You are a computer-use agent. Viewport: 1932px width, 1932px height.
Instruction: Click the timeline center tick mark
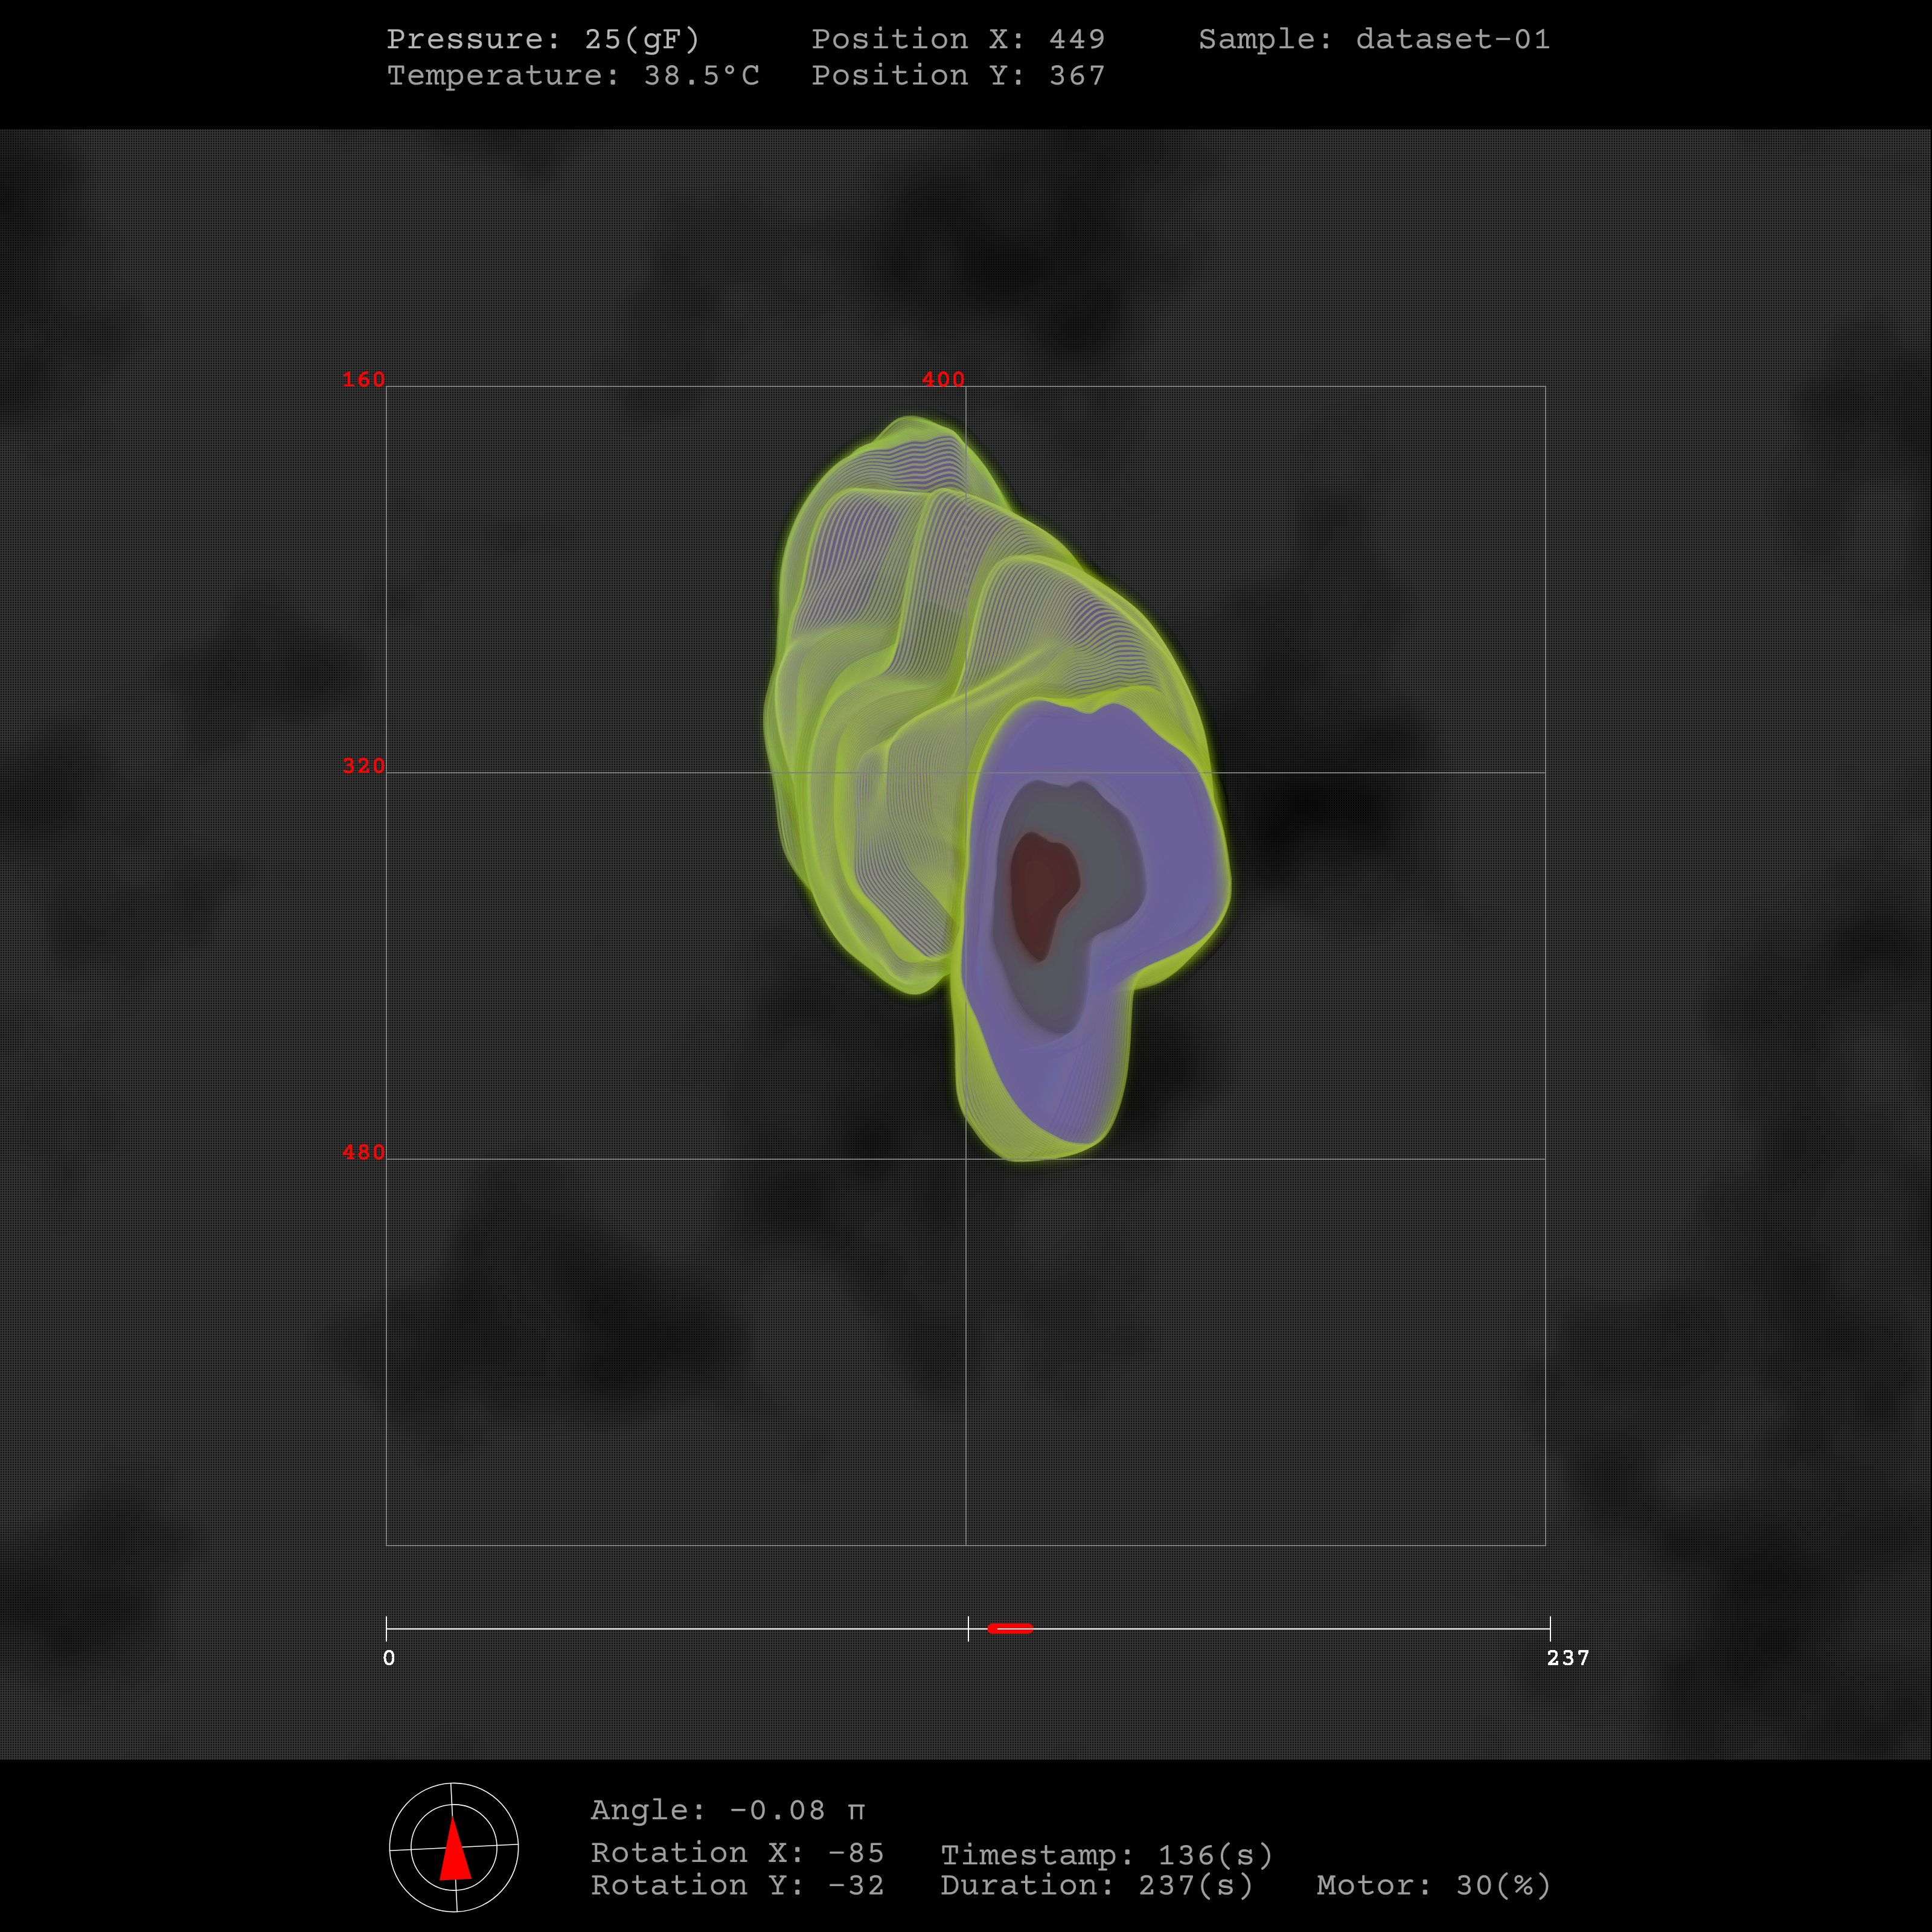point(968,1629)
